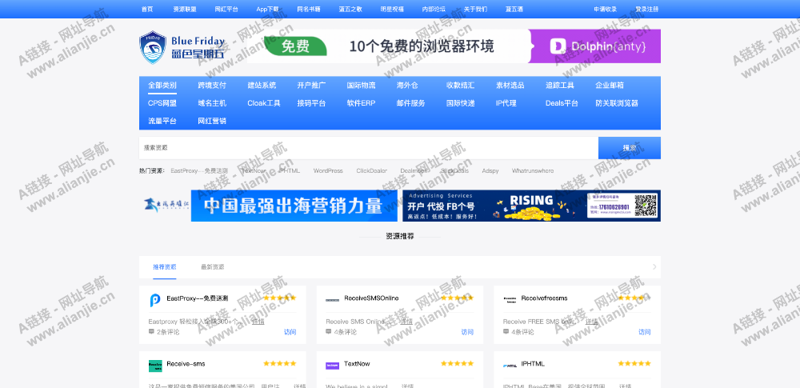Switch to the 最新资源 tab
800x388 pixels.
pos(212,267)
